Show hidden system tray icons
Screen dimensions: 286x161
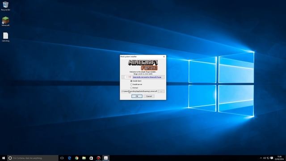261,158
